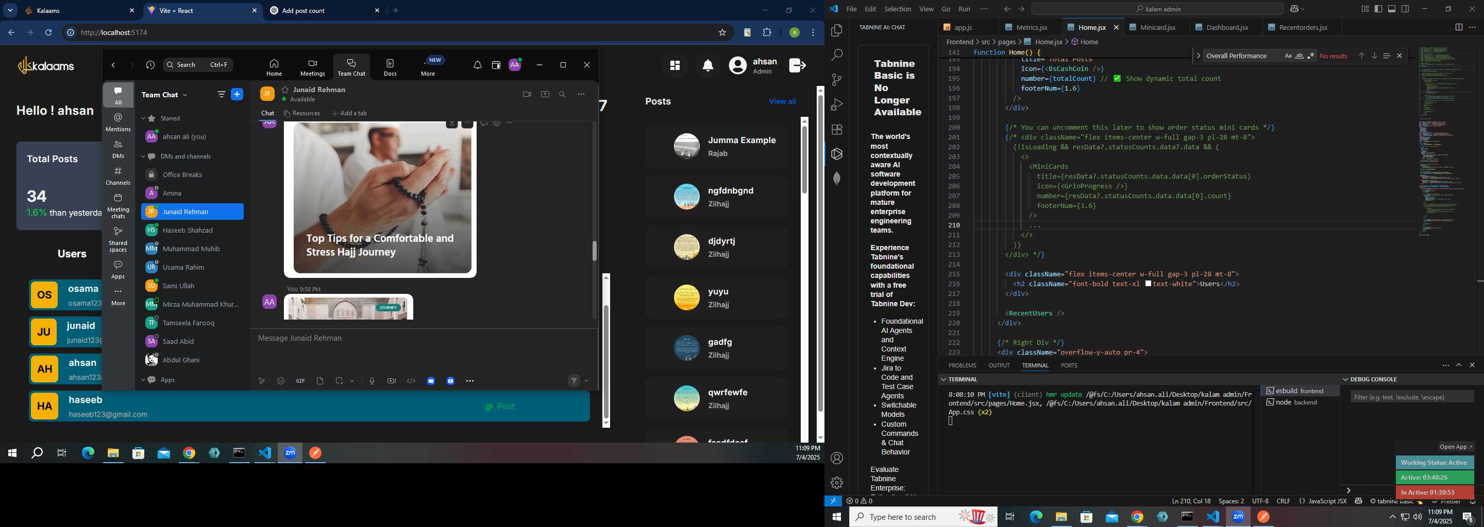Image resolution: width=1484 pixels, height=527 pixels.
Task: Toggle Match Case in find widget
Action: 1288,56
